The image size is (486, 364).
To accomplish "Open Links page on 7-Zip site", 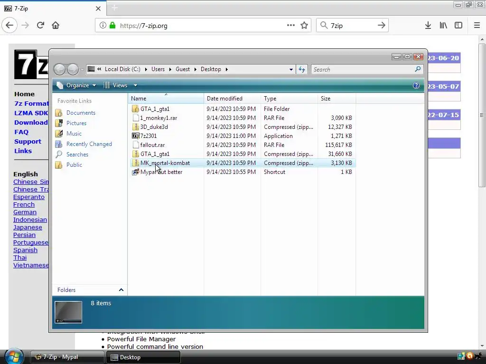I will [x=23, y=151].
